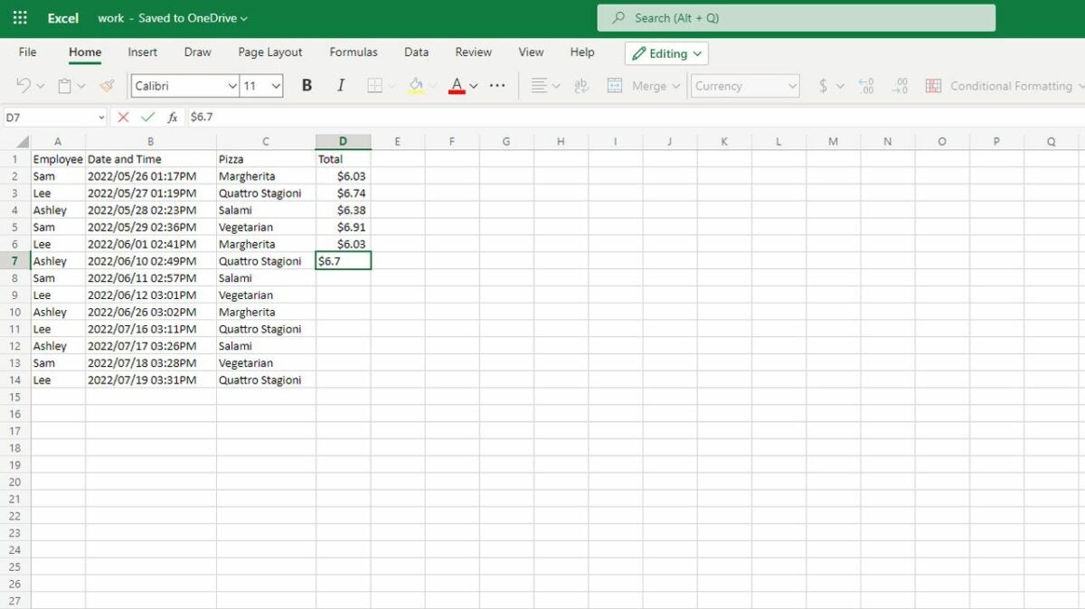This screenshot has height=609, width=1085.
Task: Open the Calibri font name dropdown
Action: [x=231, y=86]
